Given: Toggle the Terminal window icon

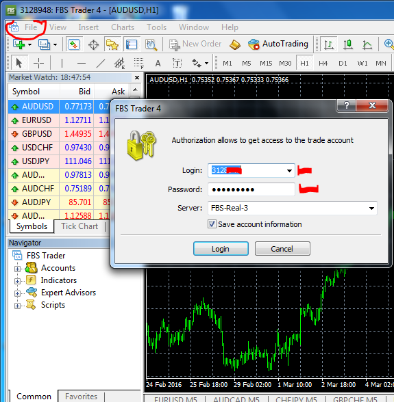Looking at the screenshot, I should click(132, 44).
